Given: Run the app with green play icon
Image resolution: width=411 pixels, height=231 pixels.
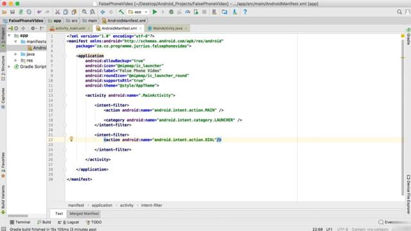Looking at the screenshot, I should click(x=155, y=12).
